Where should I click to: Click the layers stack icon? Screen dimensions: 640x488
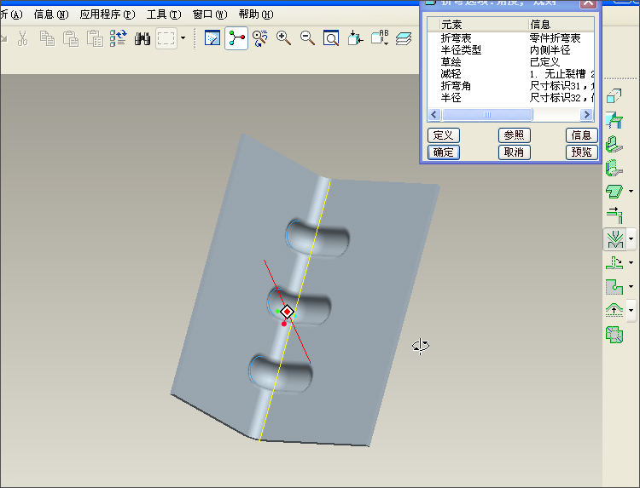click(404, 38)
